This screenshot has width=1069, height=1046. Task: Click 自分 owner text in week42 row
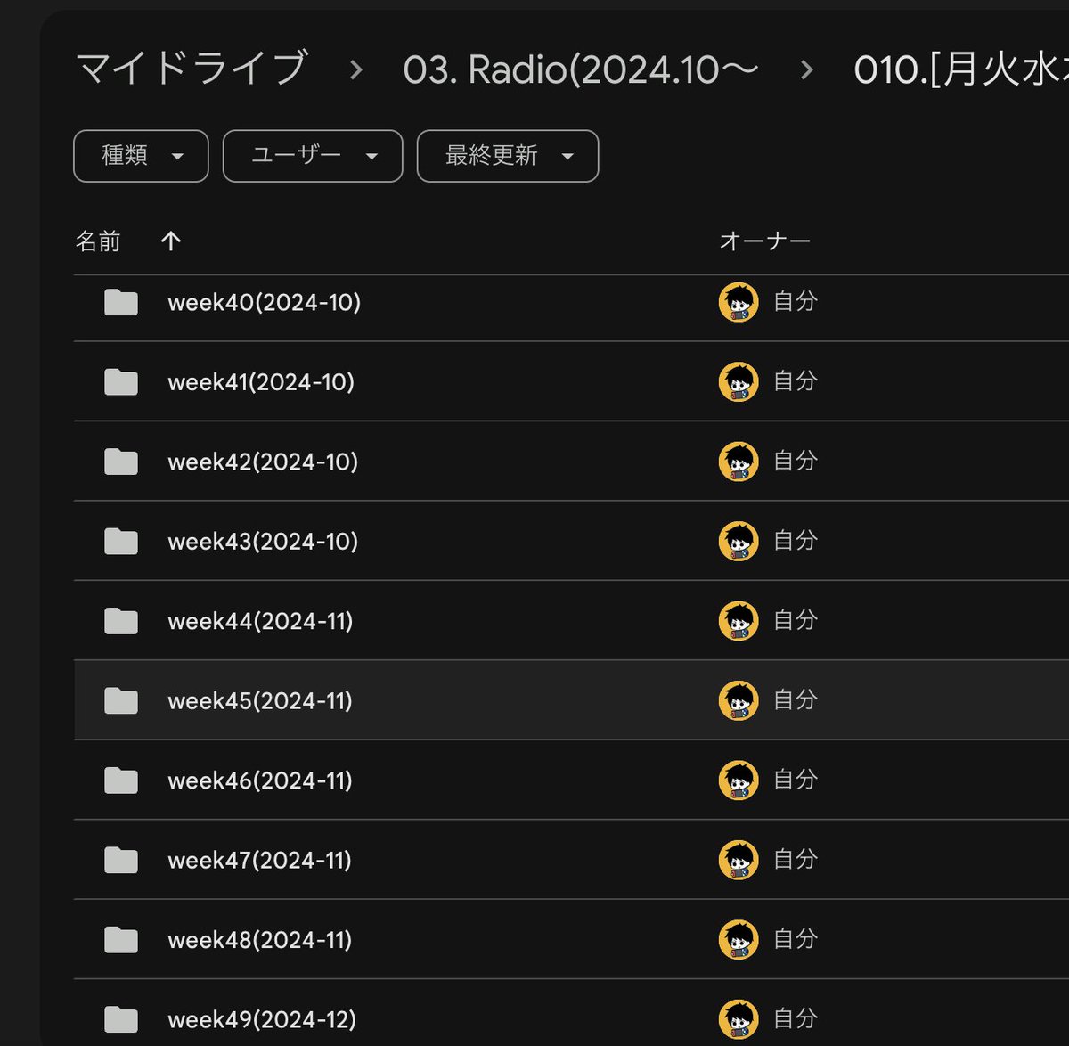tap(796, 461)
